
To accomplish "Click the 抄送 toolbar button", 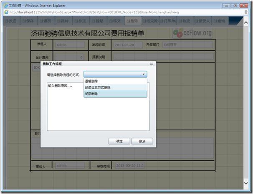I will [81, 21].
